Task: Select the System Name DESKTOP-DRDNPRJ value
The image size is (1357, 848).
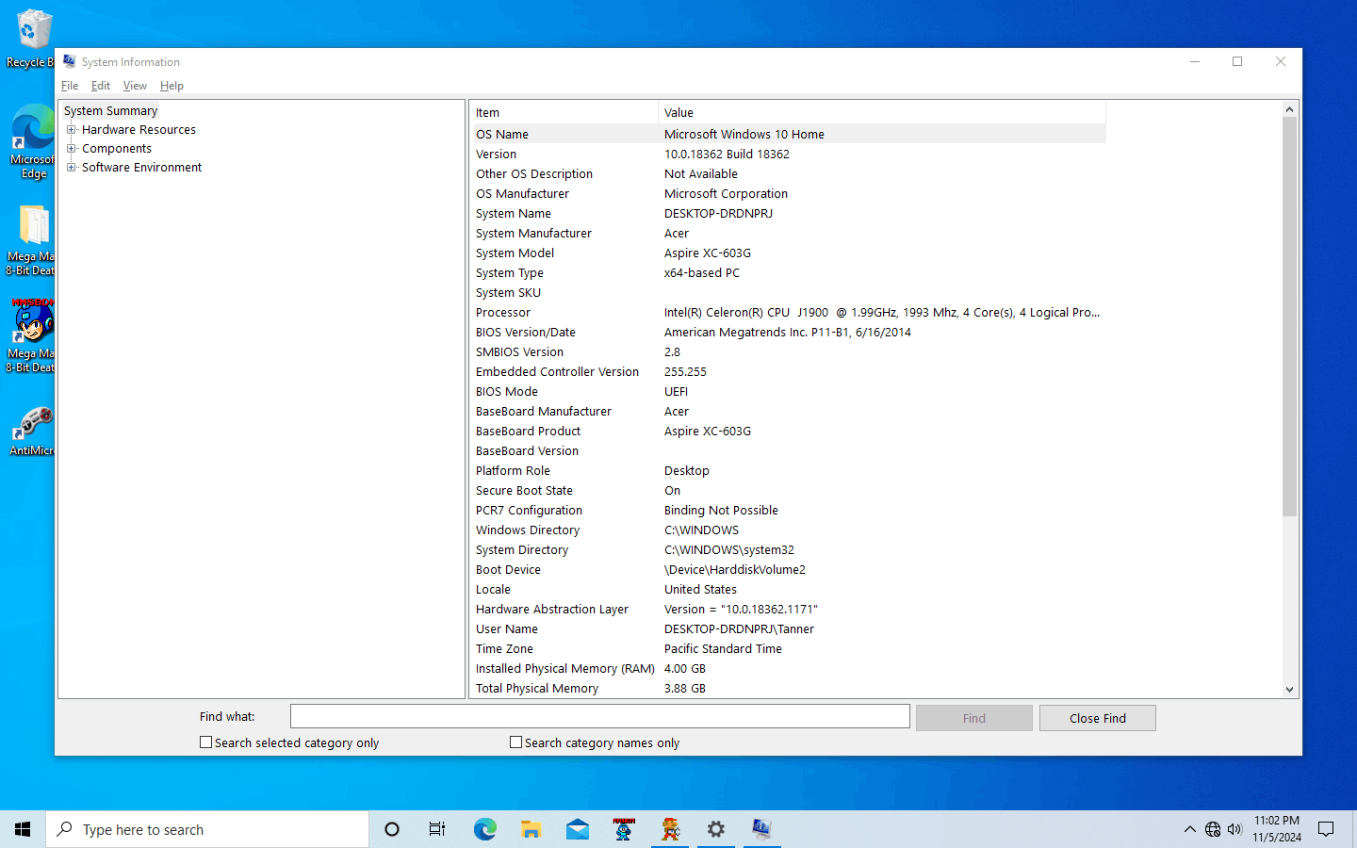Action: click(718, 213)
